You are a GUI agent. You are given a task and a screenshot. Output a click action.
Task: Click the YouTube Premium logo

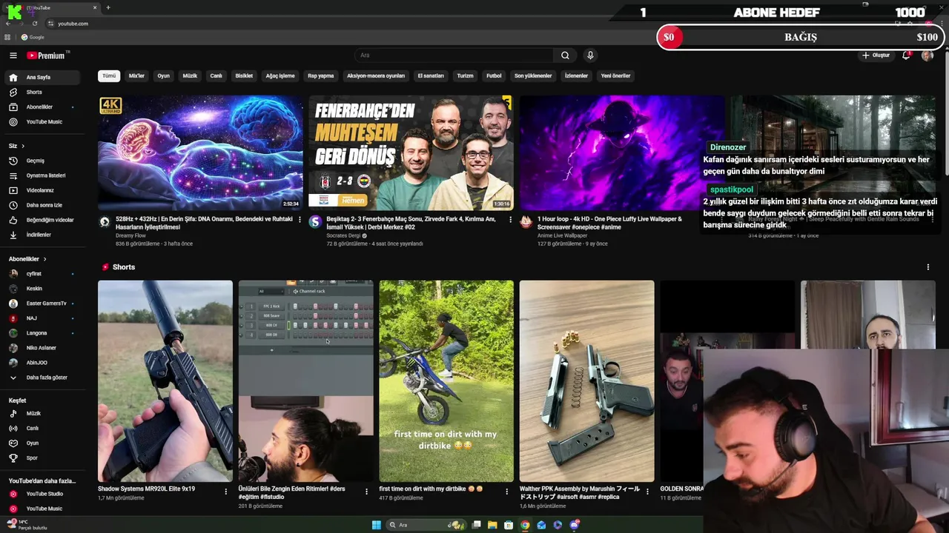[x=47, y=56]
